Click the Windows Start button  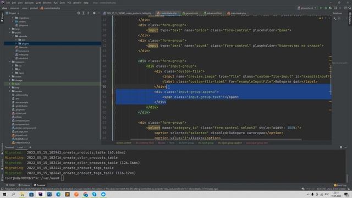(4, 194)
